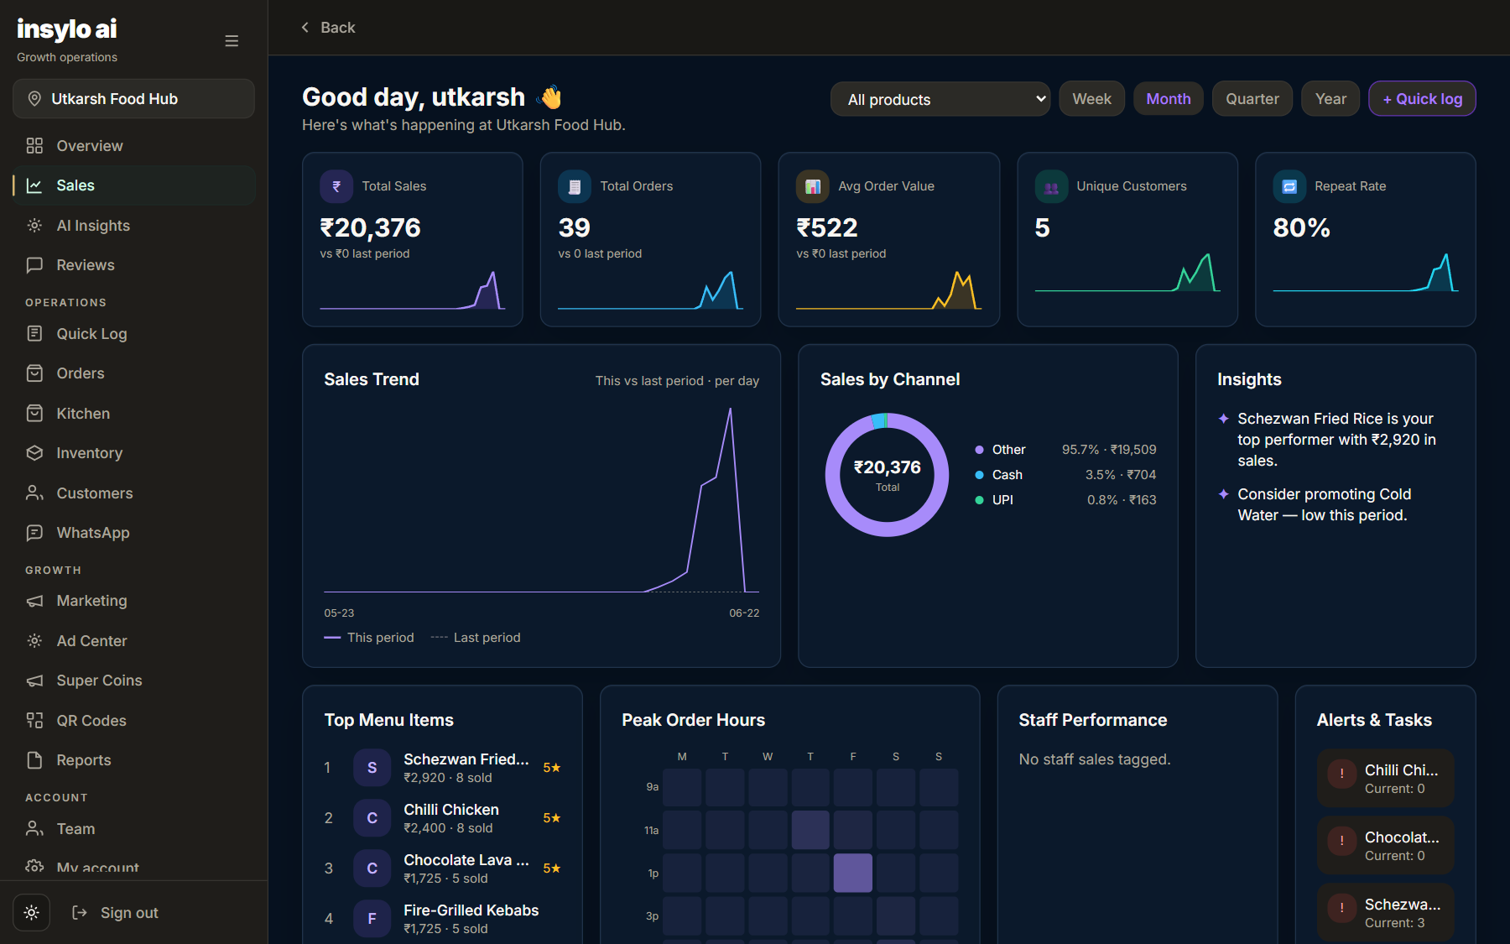The height and width of the screenshot is (944, 1510).
Task: Open the All products dropdown
Action: [x=940, y=99]
